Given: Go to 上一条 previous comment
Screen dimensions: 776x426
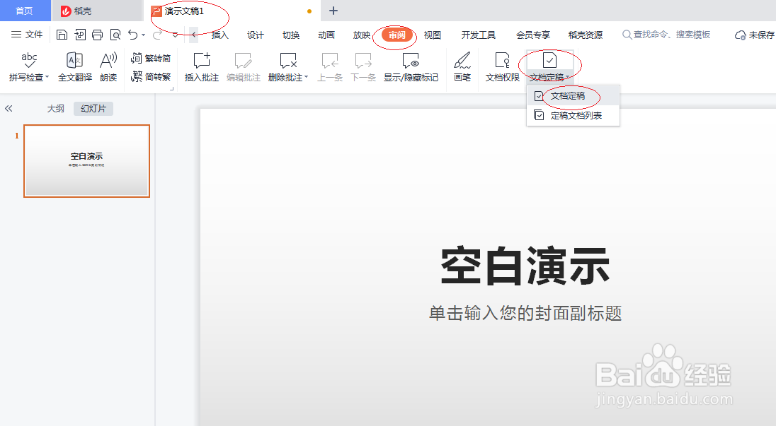Looking at the screenshot, I should pyautogui.click(x=330, y=66).
